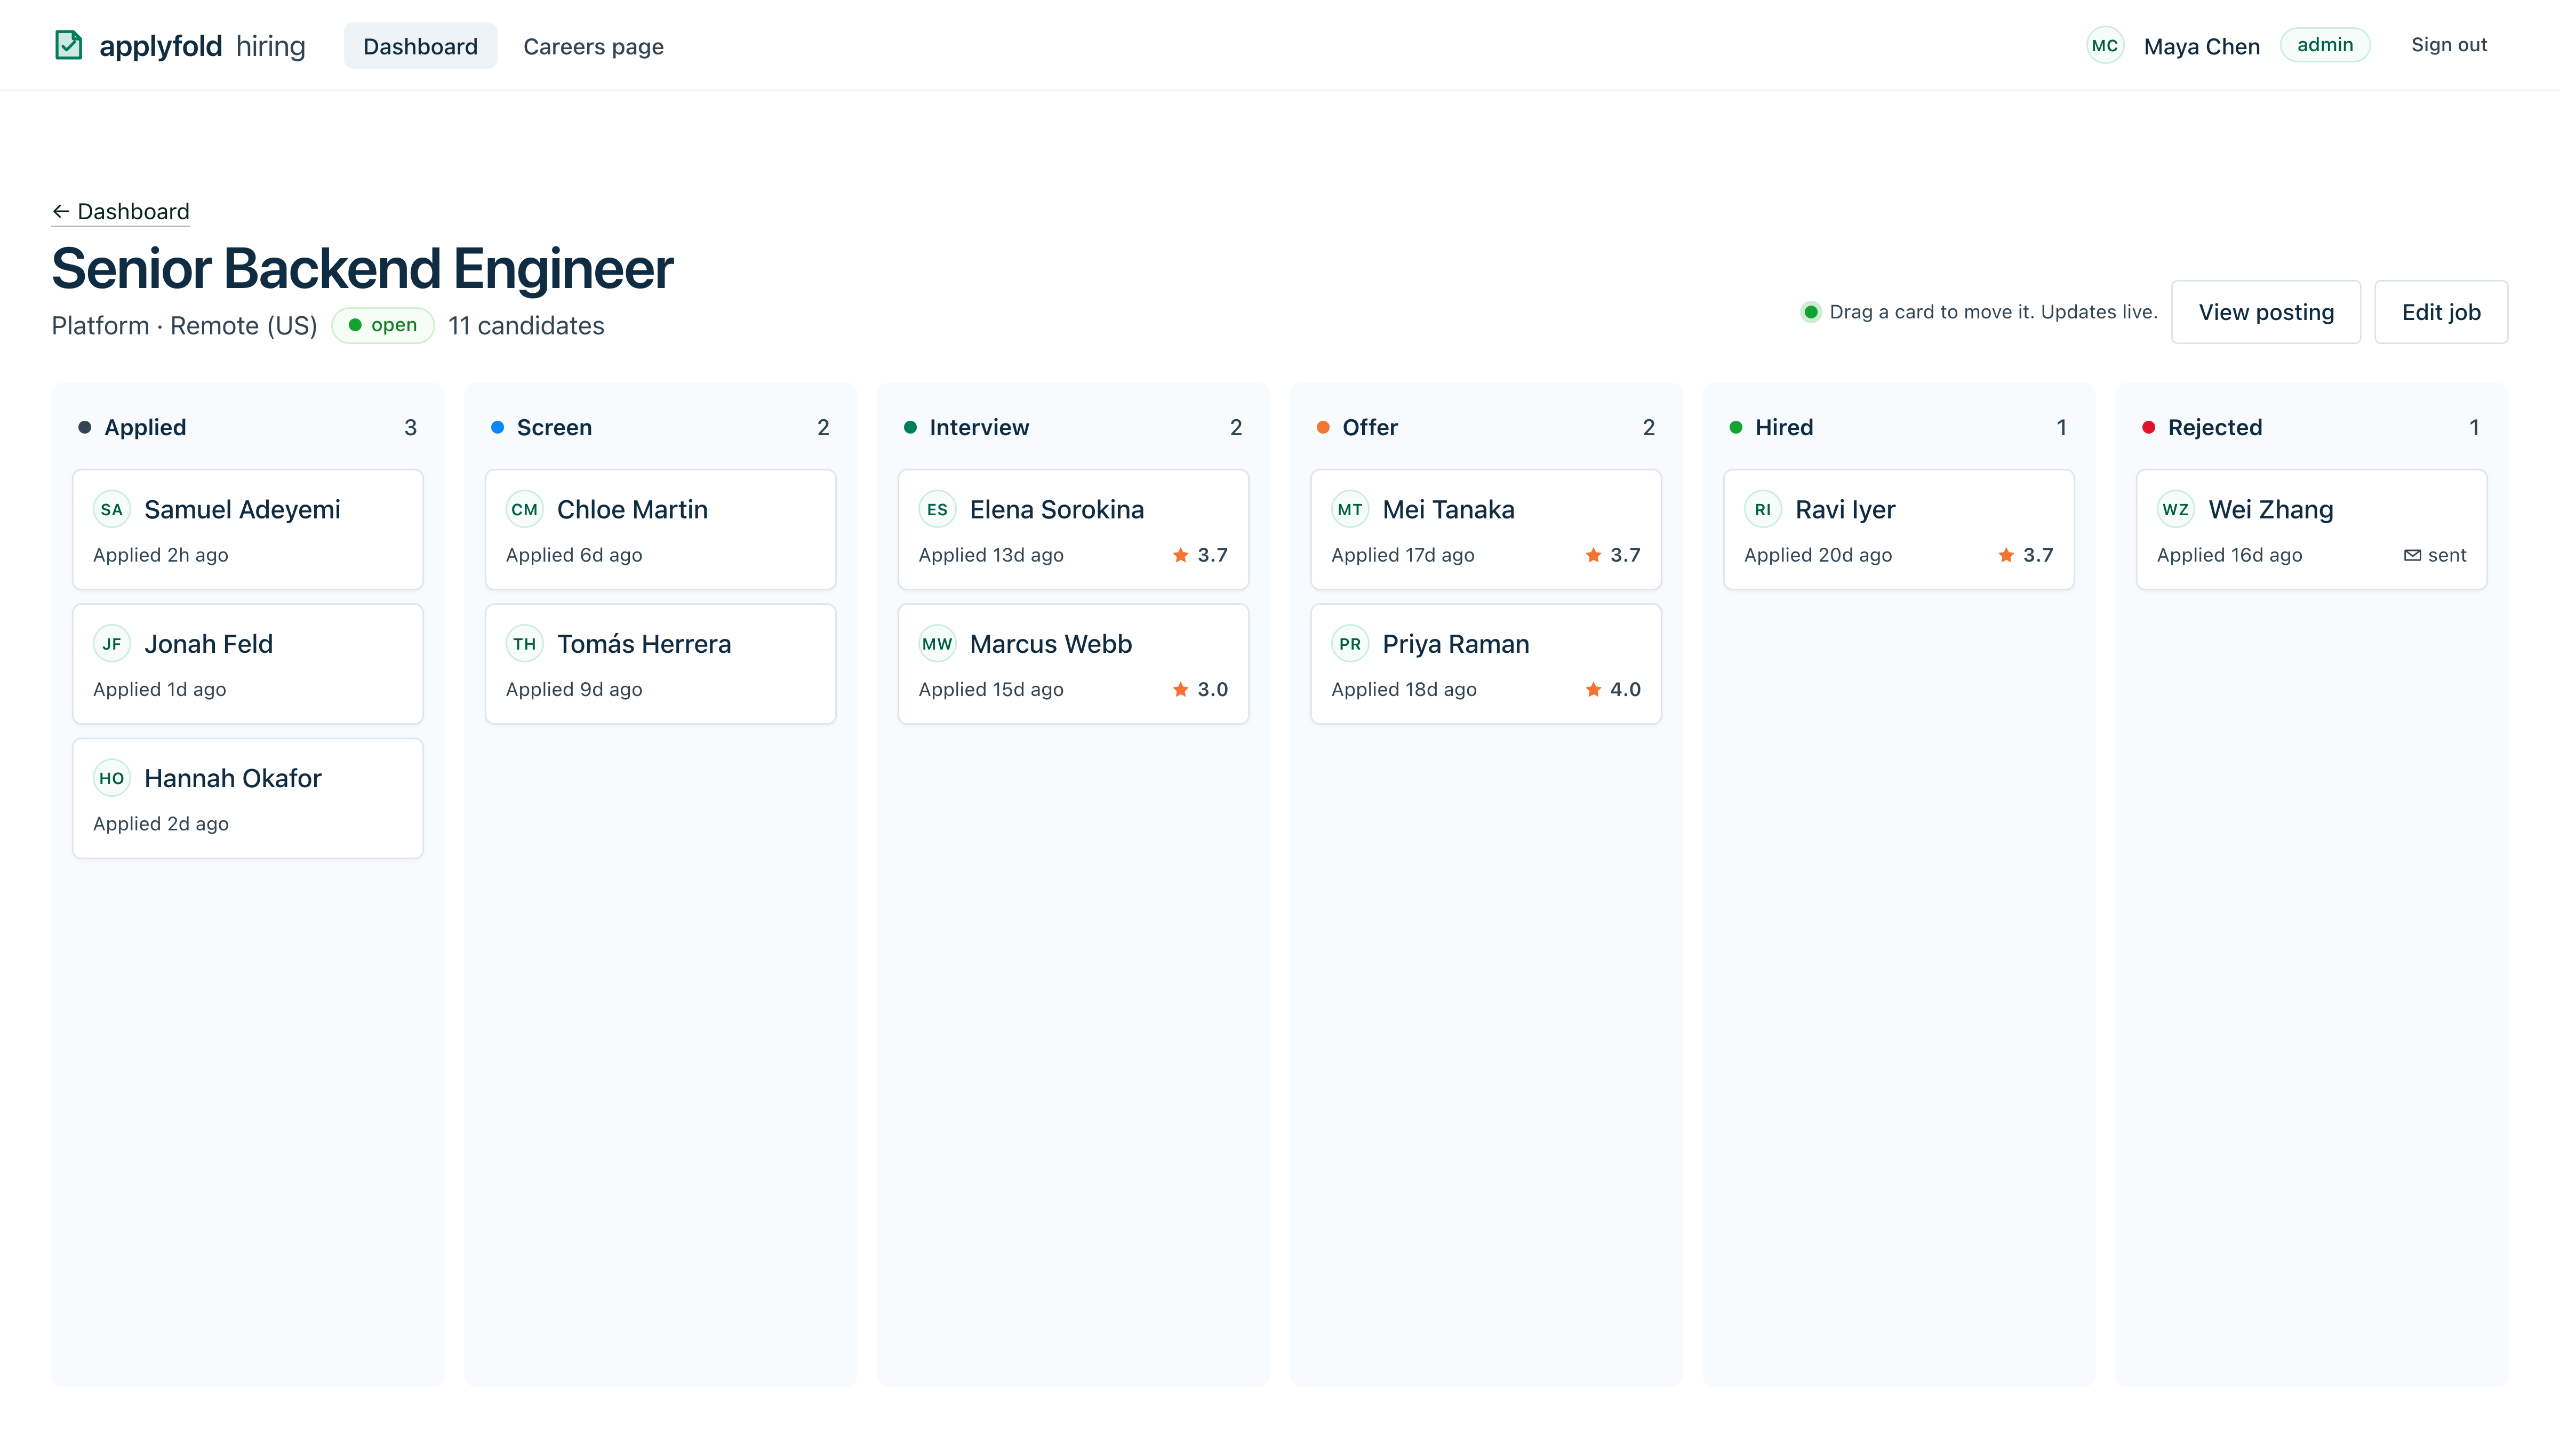This screenshot has width=2560, height=1440.
Task: Click Mei Tanaka's star rating 3.7
Action: pyautogui.click(x=1613, y=555)
